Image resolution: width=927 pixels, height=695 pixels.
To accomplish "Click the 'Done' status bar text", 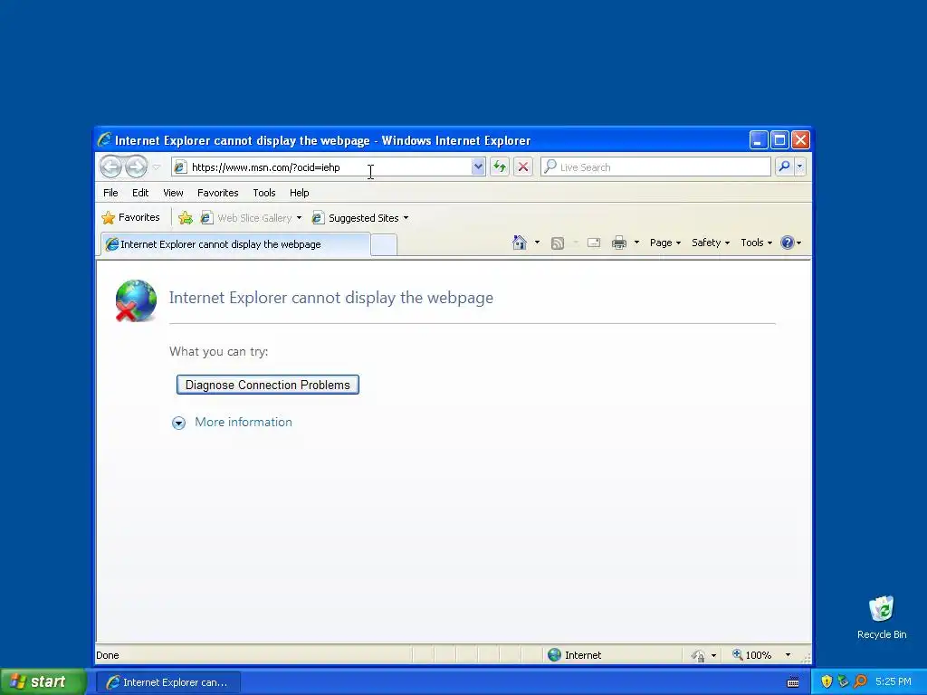I will (108, 655).
